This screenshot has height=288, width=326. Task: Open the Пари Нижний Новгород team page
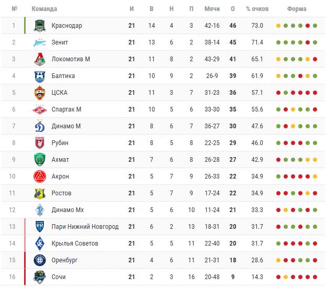coord(85,227)
